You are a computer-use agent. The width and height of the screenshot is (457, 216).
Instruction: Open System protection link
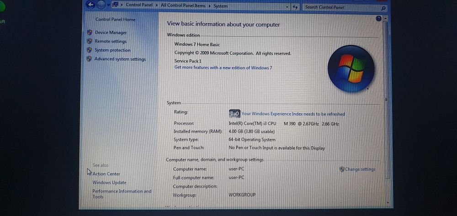tap(112, 50)
